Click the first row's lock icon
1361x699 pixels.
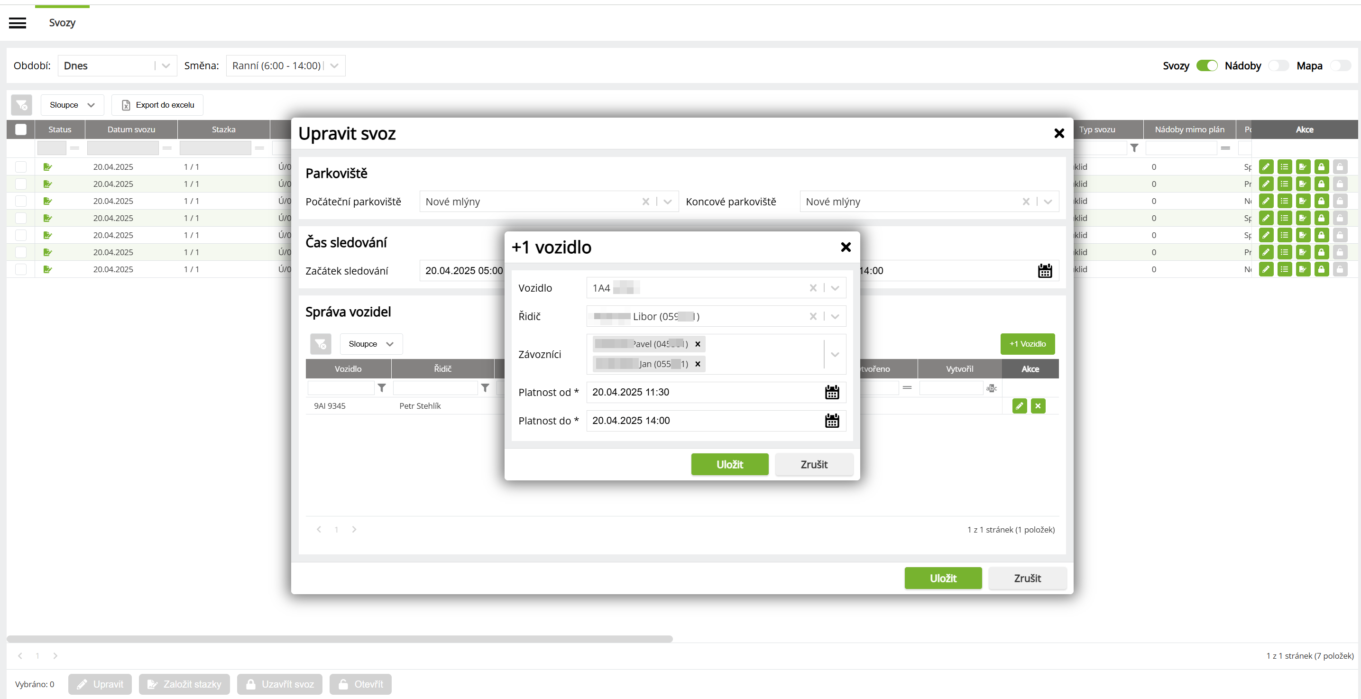[1321, 167]
